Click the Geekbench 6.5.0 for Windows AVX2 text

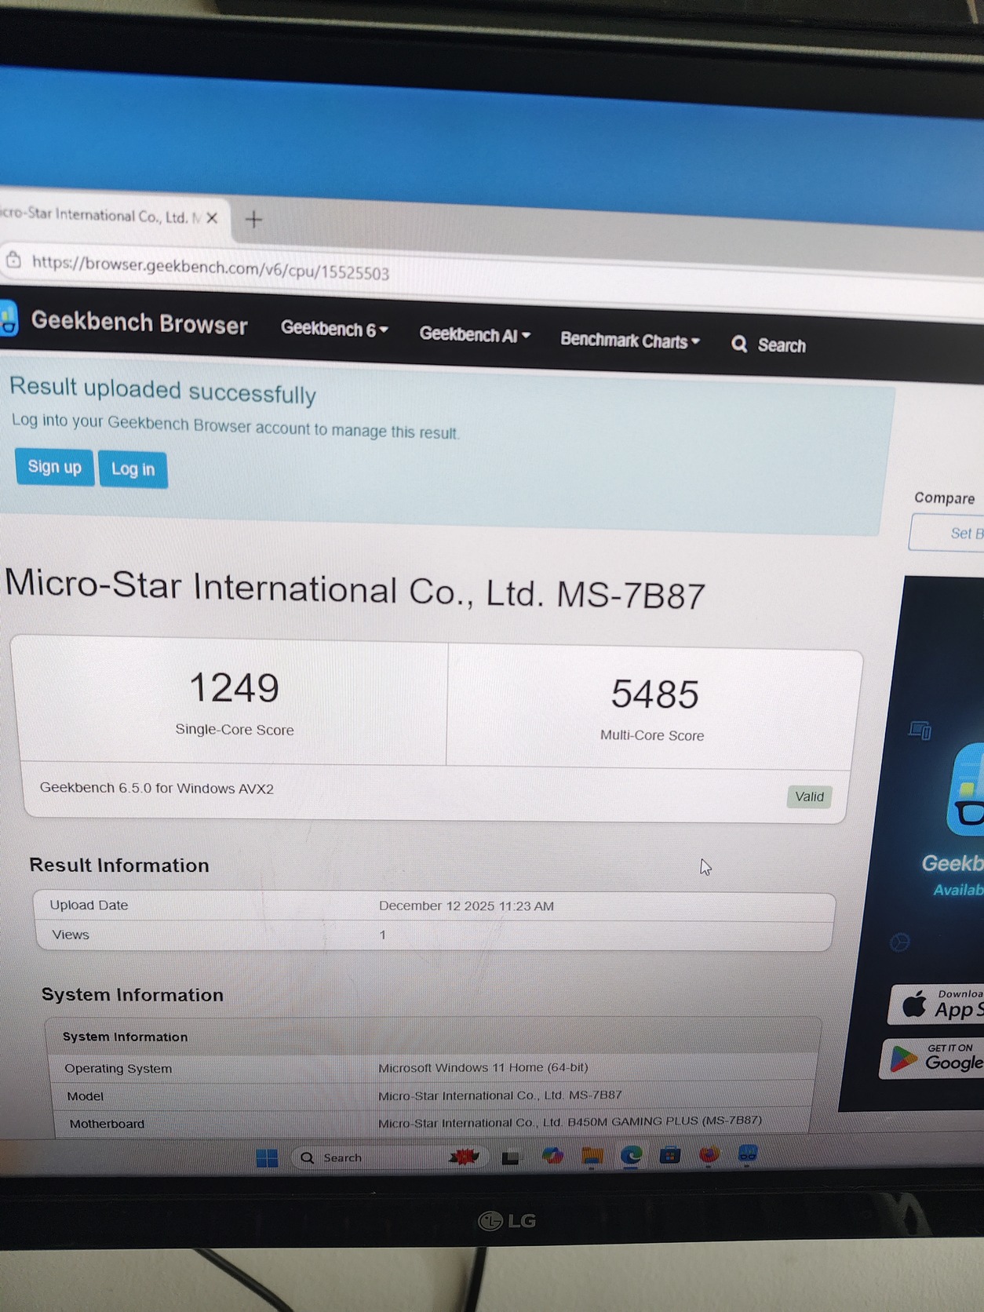(x=157, y=788)
